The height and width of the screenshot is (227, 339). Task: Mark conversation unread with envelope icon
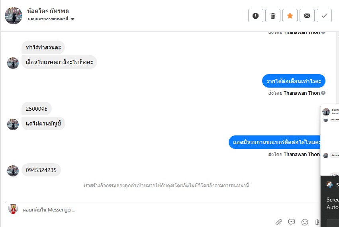[x=307, y=16]
